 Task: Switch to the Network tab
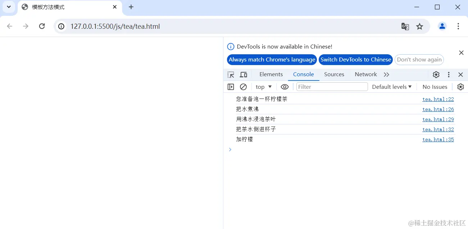tap(366, 74)
